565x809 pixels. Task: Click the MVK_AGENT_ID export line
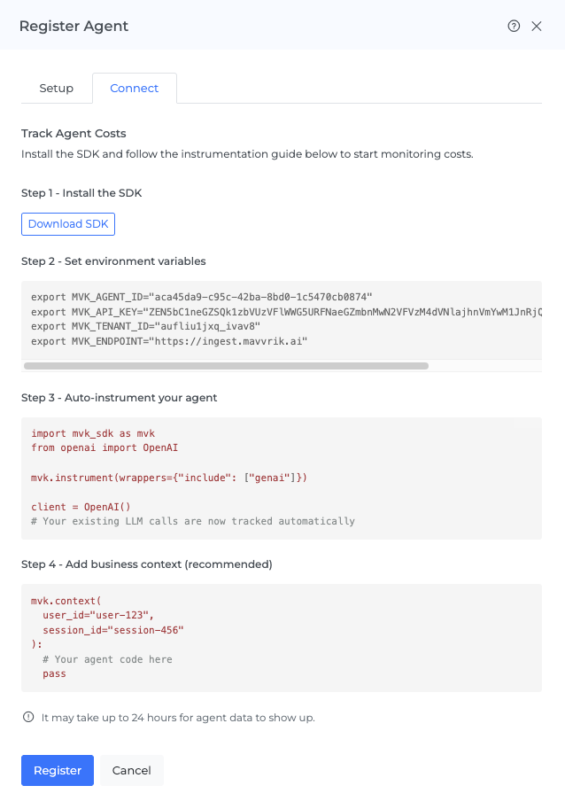click(202, 296)
